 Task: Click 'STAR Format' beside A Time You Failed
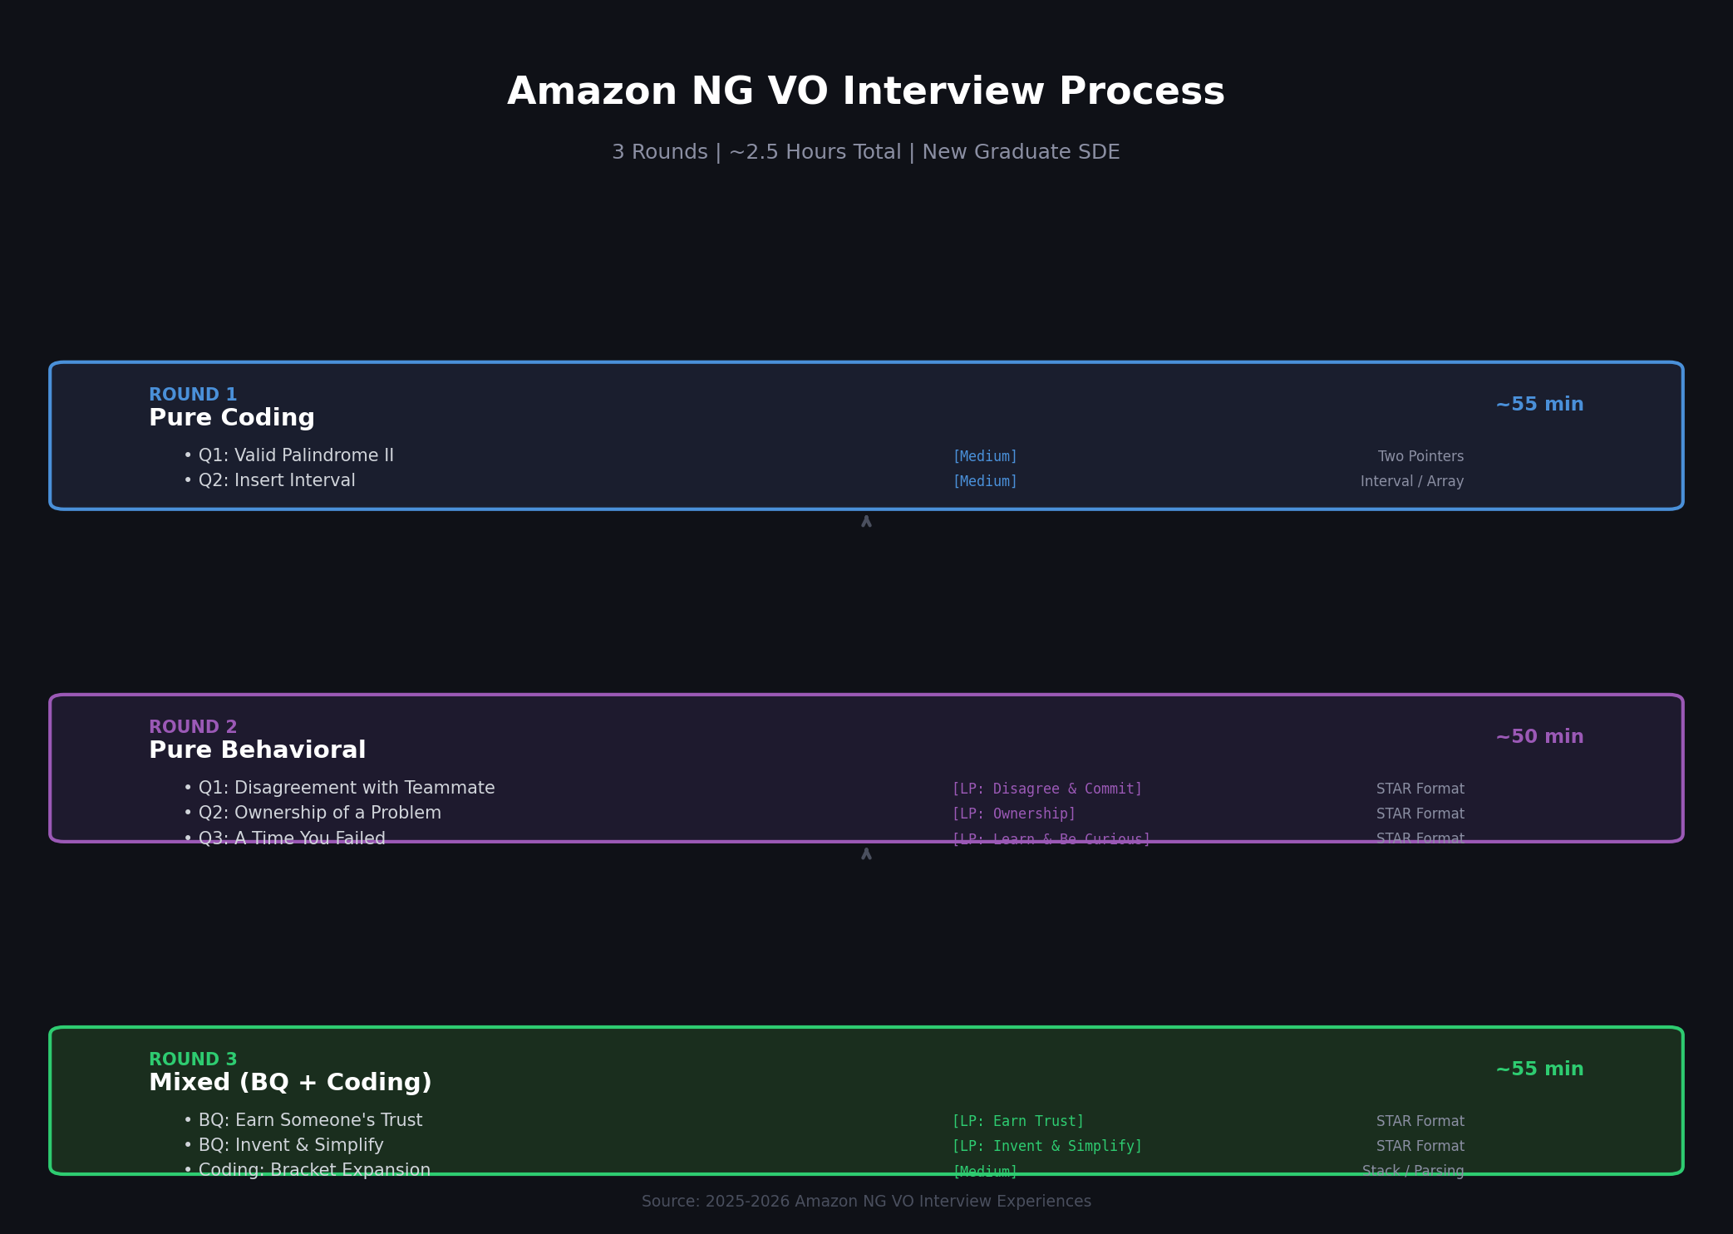coord(1420,838)
